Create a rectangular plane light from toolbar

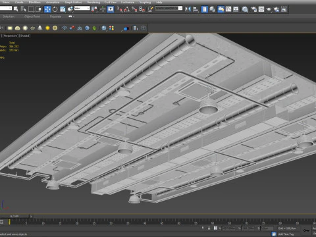10,28
